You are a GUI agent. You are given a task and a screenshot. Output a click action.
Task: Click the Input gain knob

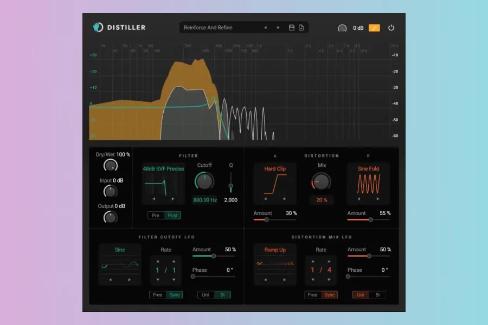111,191
